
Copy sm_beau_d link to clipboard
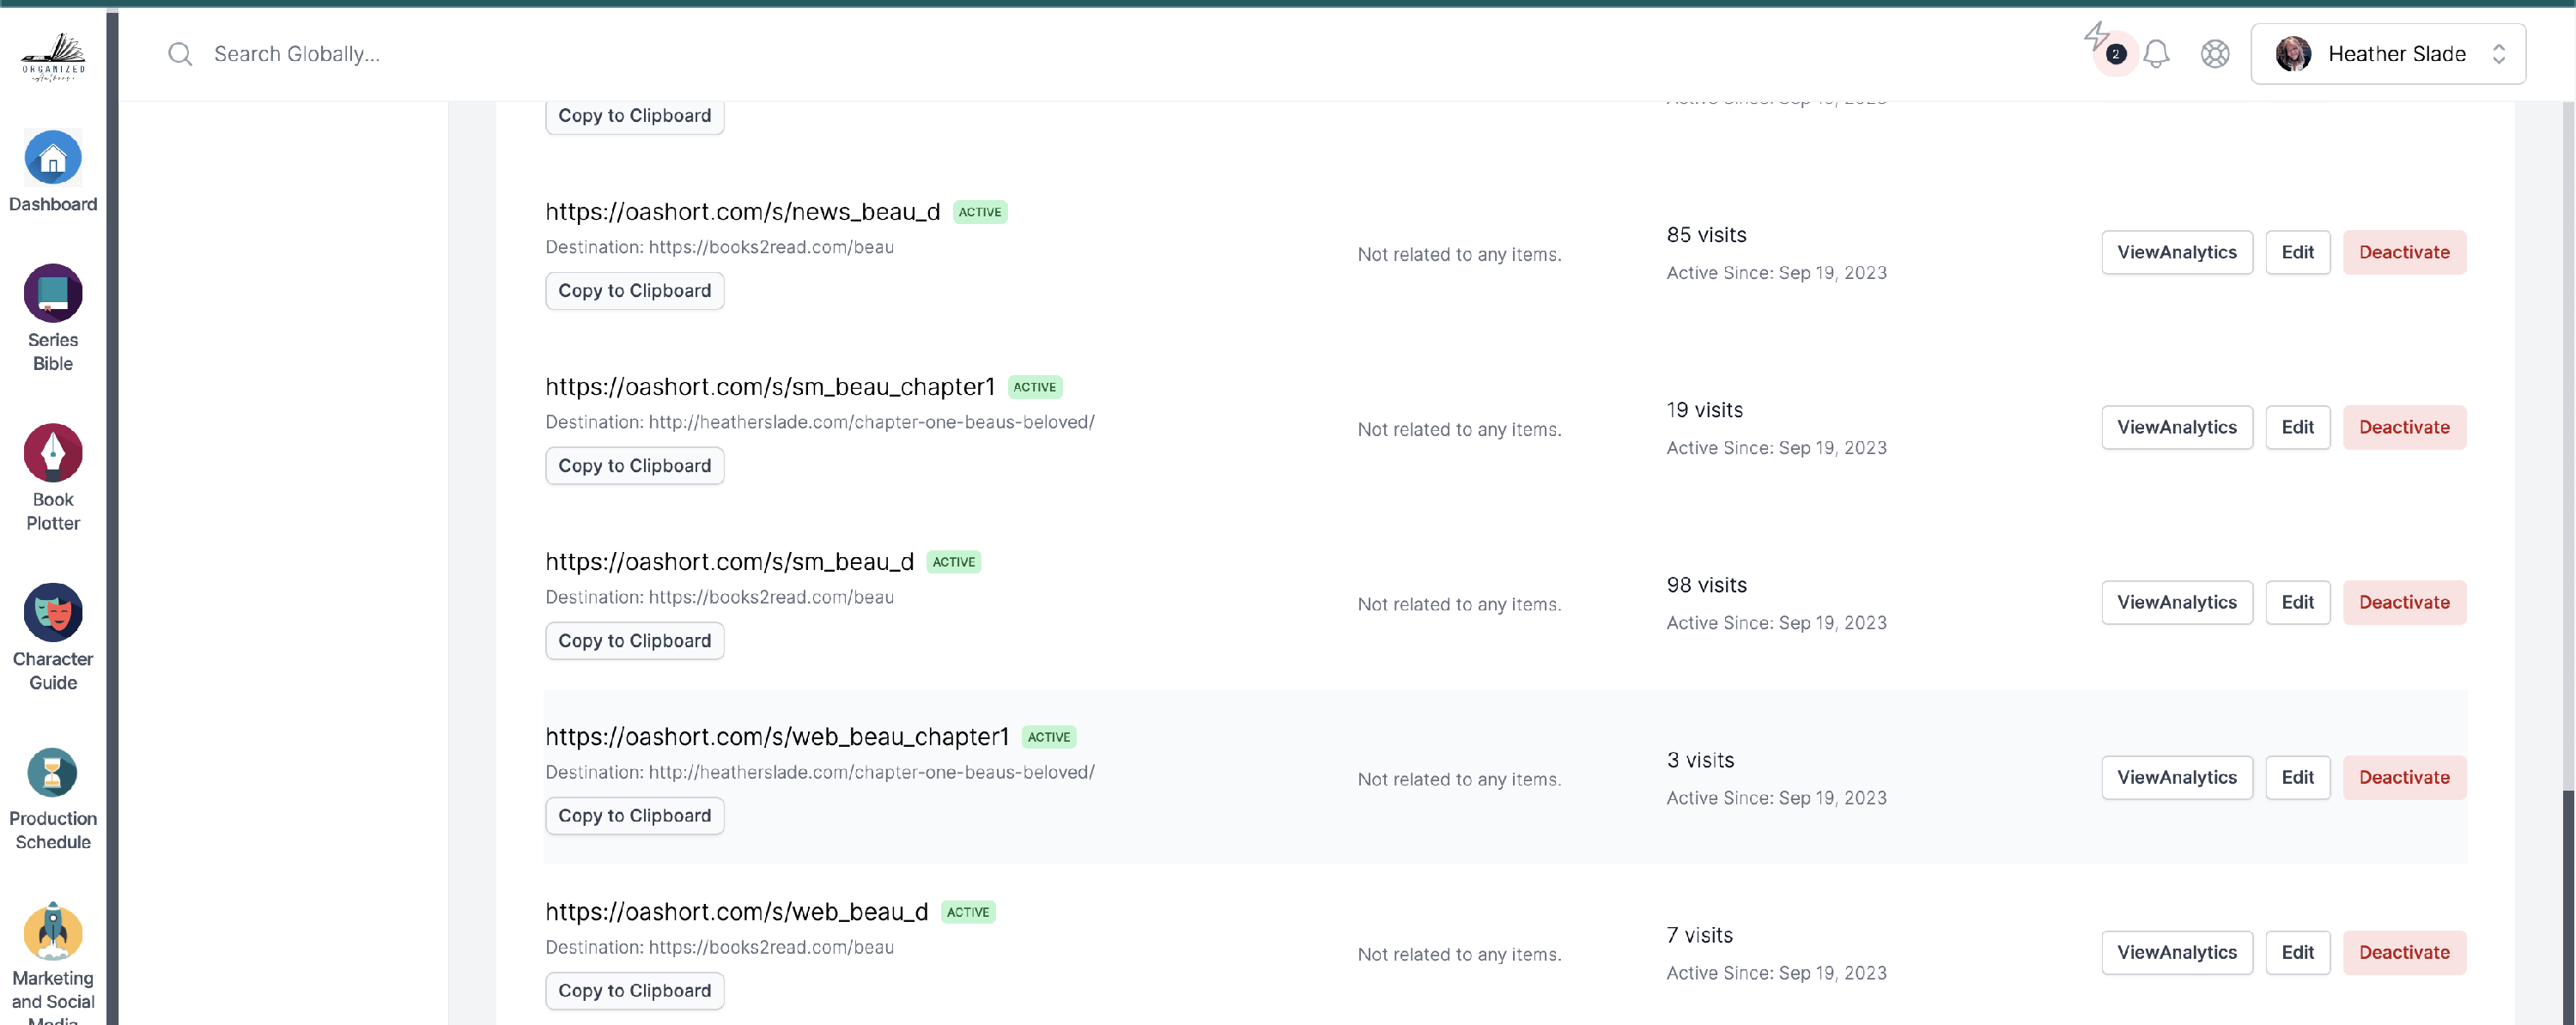[634, 641]
